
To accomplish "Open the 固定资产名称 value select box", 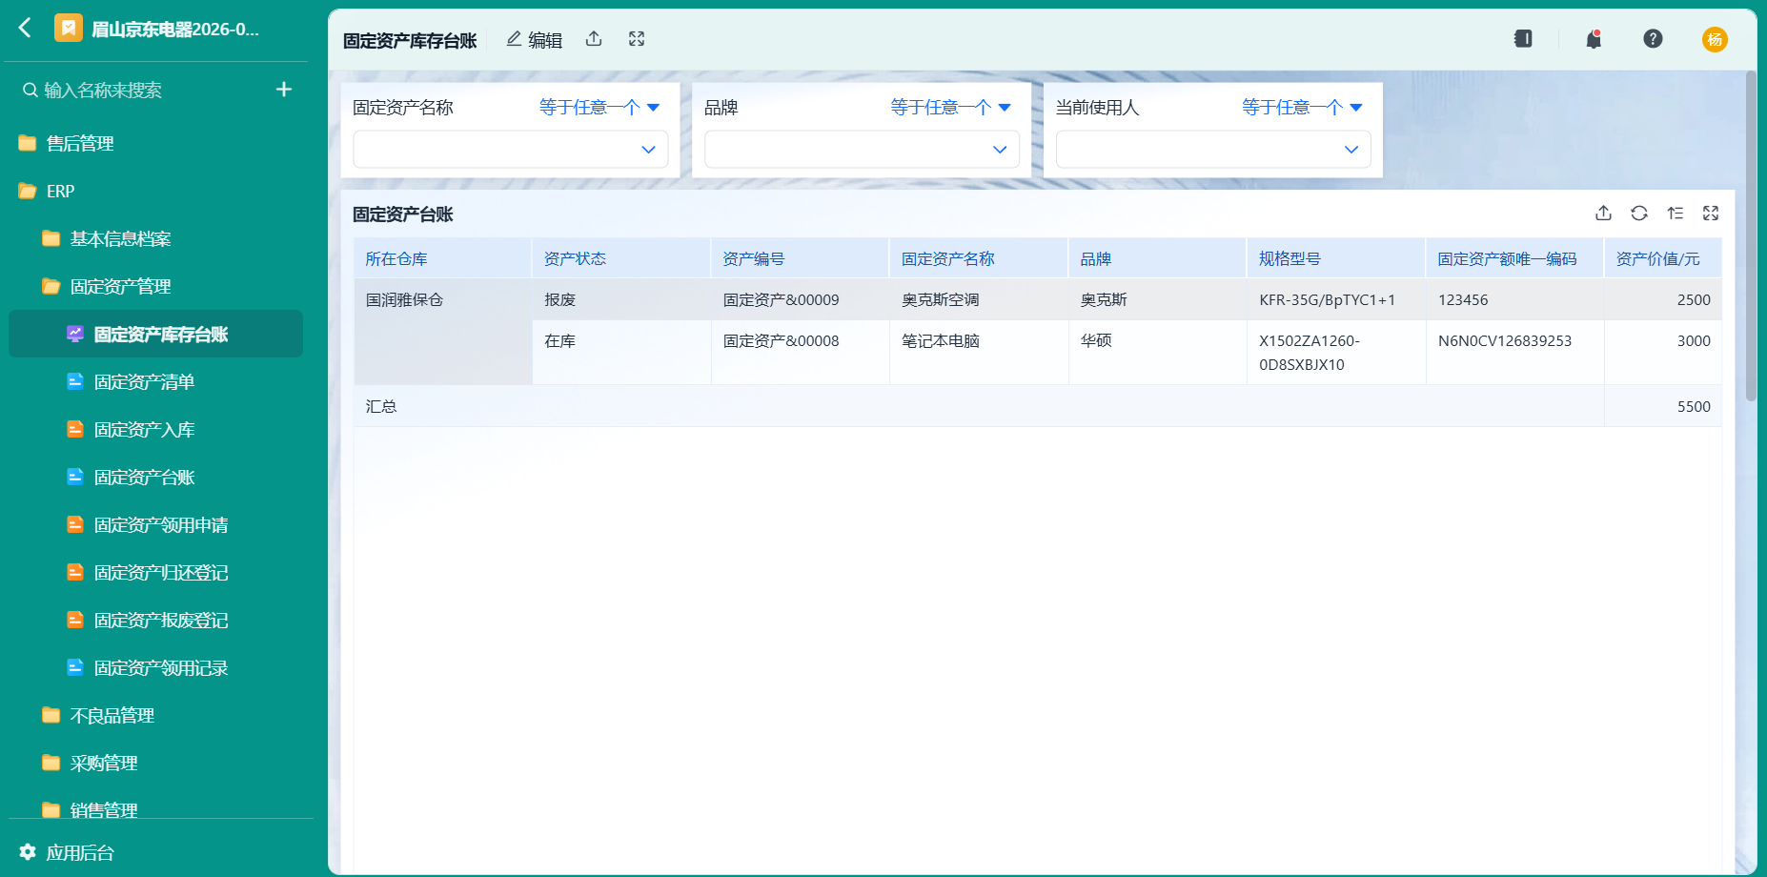I will pyautogui.click(x=510, y=150).
